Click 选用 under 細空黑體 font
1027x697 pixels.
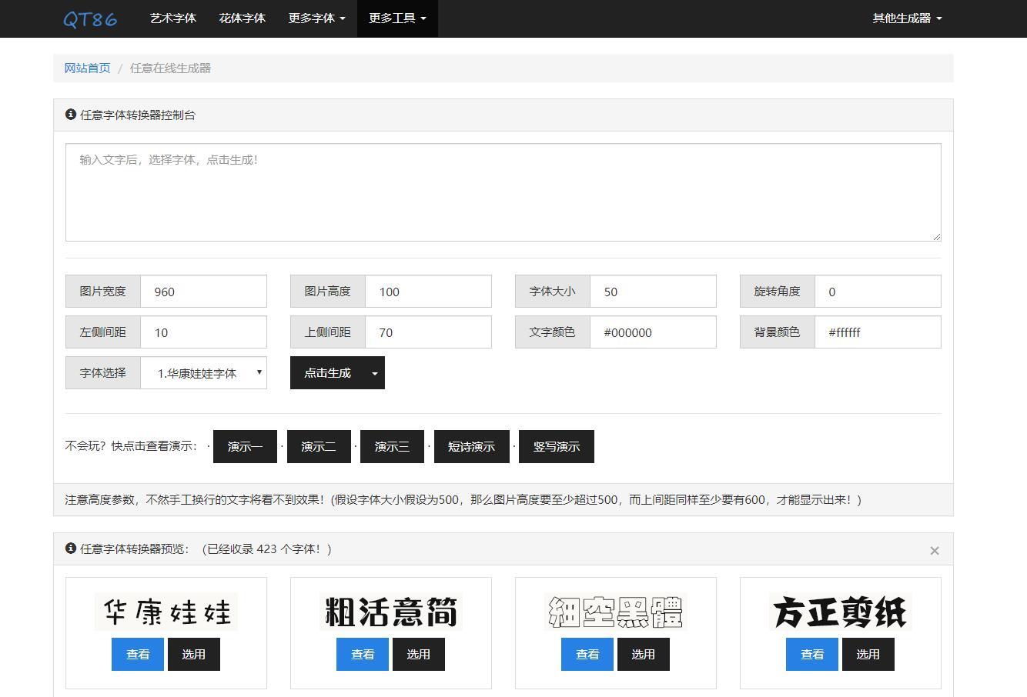point(644,655)
